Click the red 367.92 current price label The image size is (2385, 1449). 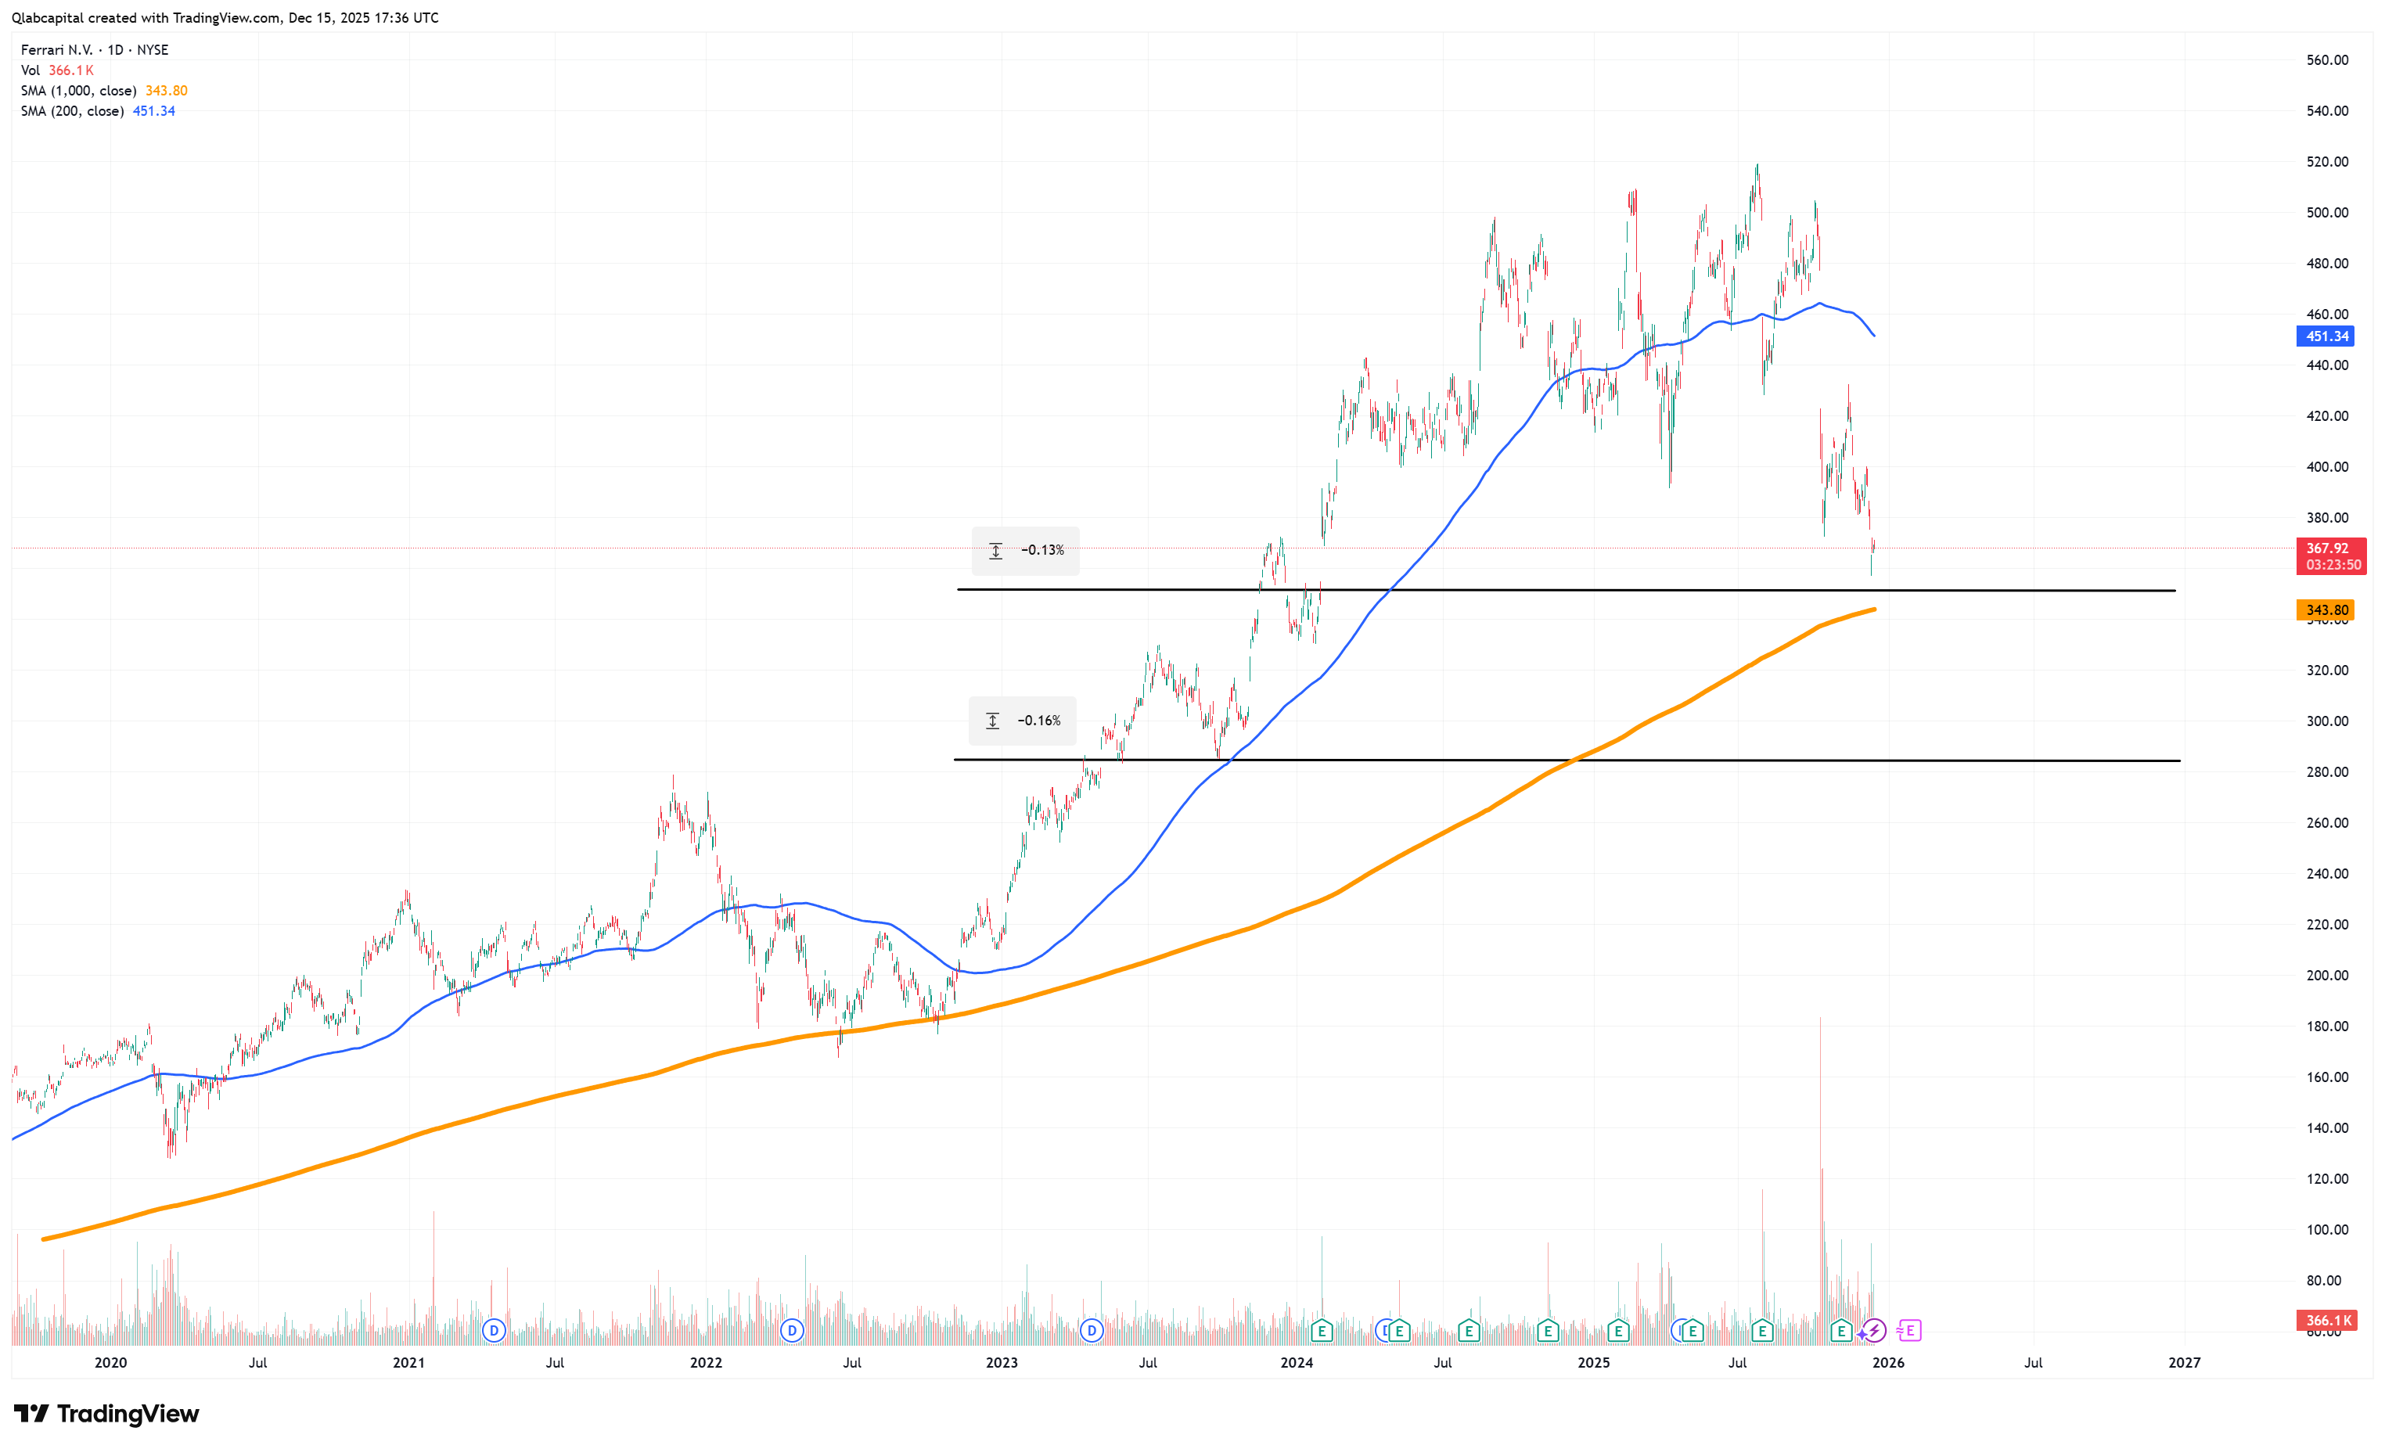click(2326, 548)
